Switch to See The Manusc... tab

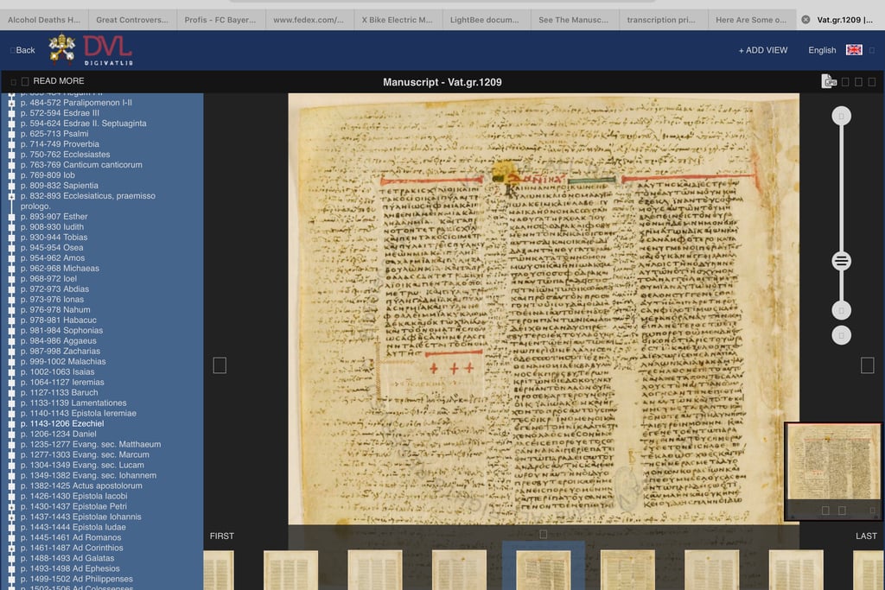(574, 20)
